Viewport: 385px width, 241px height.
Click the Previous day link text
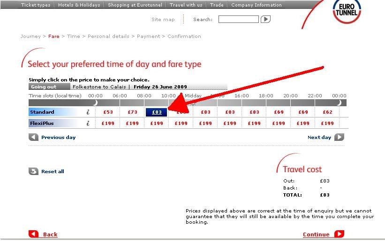point(59,138)
